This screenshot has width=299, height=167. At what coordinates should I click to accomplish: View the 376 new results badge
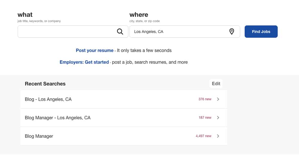pos(205,99)
